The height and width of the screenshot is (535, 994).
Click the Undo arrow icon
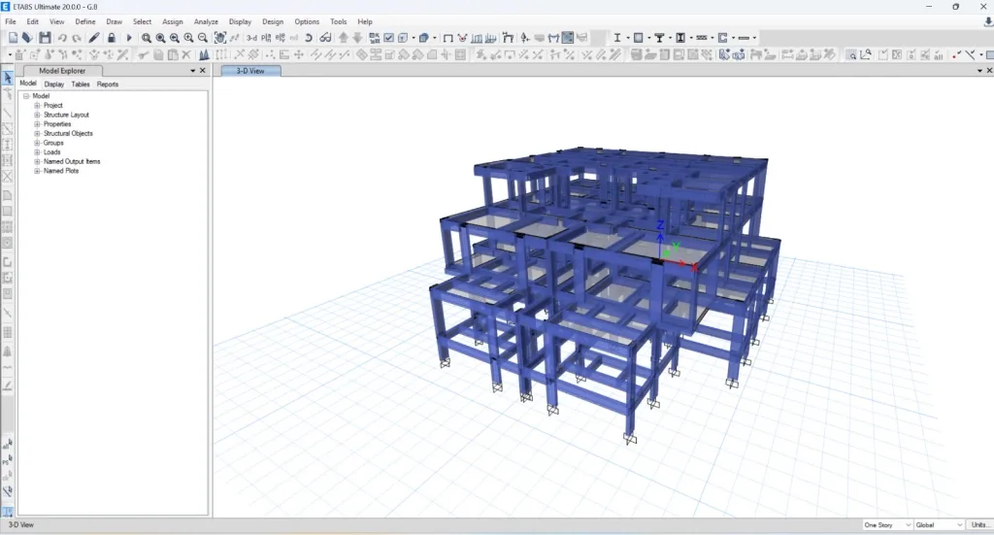[62, 38]
